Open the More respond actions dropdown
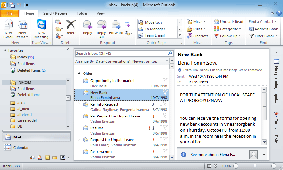The image size is (283, 170). [x=129, y=34]
